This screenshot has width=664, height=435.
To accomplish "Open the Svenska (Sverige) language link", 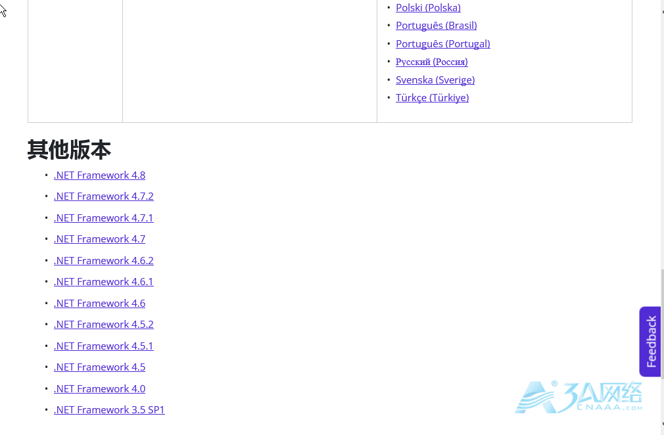I will pyautogui.click(x=435, y=80).
